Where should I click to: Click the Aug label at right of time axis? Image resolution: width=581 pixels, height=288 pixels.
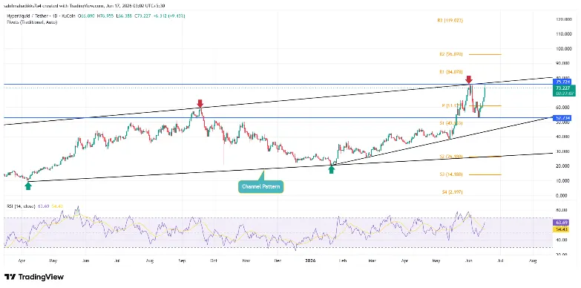532,261
